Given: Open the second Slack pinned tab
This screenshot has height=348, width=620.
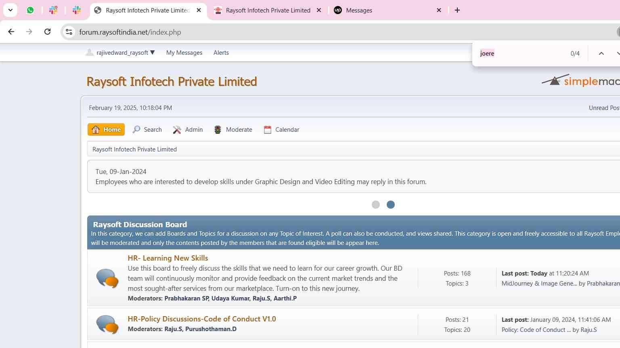Looking at the screenshot, I should pyautogui.click(x=77, y=10).
